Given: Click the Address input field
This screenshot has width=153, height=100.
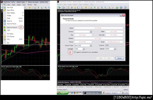Looking at the screenshot, I should (98, 38).
